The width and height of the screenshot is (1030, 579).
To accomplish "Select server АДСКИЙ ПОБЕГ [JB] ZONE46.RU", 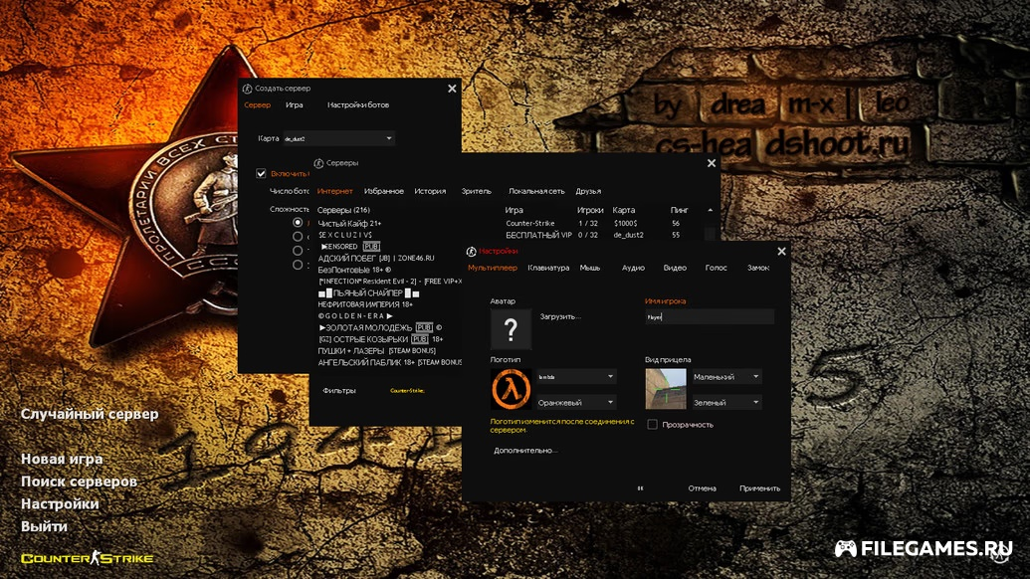I will click(x=376, y=258).
